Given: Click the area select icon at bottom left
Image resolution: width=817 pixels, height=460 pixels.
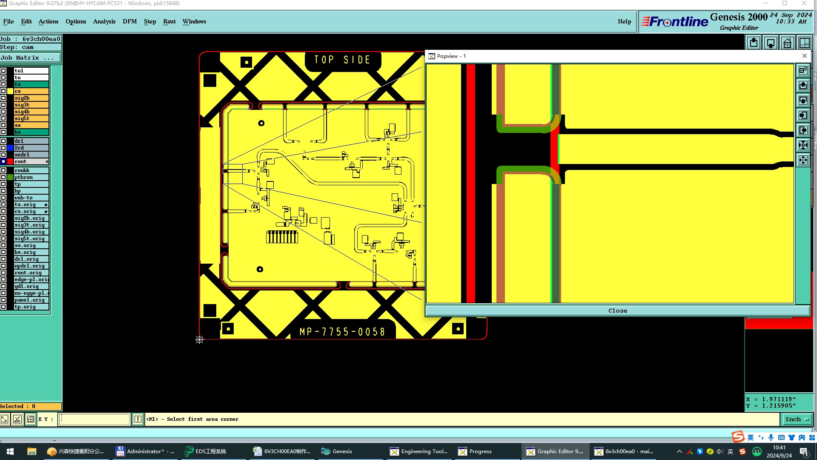Looking at the screenshot, I should click(4, 419).
